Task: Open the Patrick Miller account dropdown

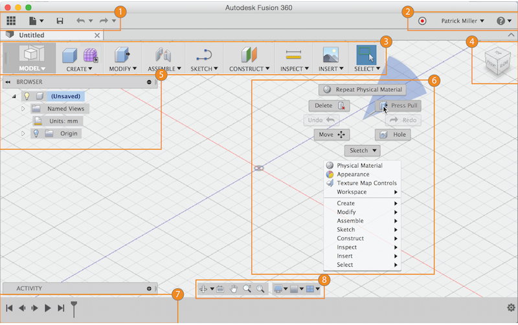Action: 462,21
